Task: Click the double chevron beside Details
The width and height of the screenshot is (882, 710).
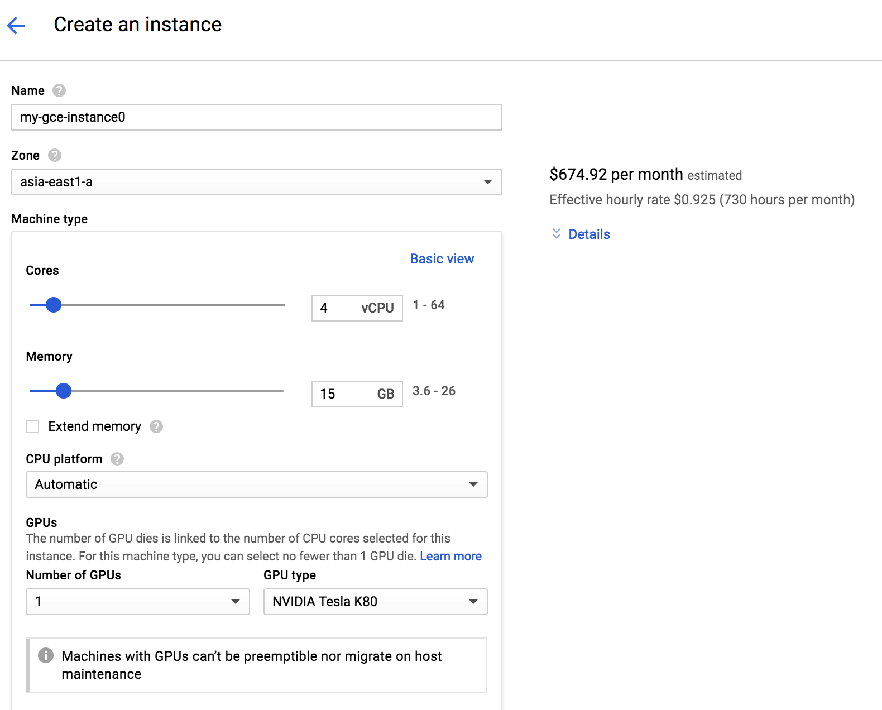Action: coord(557,234)
